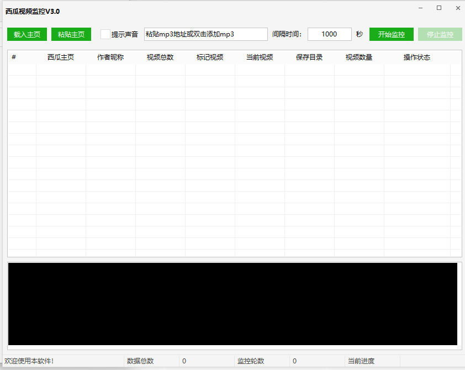The image size is (465, 370).
Task: Select the 视频总数 column header
Action: (160, 57)
